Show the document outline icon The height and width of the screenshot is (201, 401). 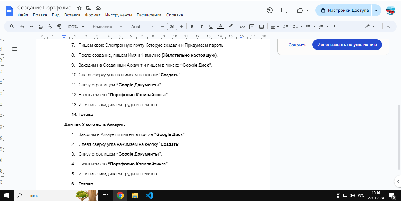(x=14, y=49)
